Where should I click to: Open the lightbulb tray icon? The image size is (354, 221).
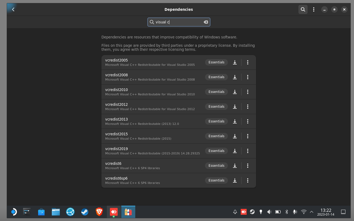click(x=261, y=212)
